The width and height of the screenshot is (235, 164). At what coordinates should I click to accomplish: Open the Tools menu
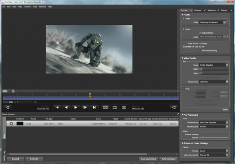point(35,7)
